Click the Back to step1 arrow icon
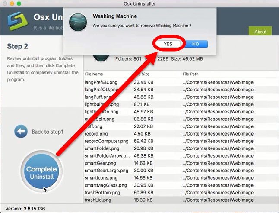The width and height of the screenshot is (279, 213). (x=21, y=132)
